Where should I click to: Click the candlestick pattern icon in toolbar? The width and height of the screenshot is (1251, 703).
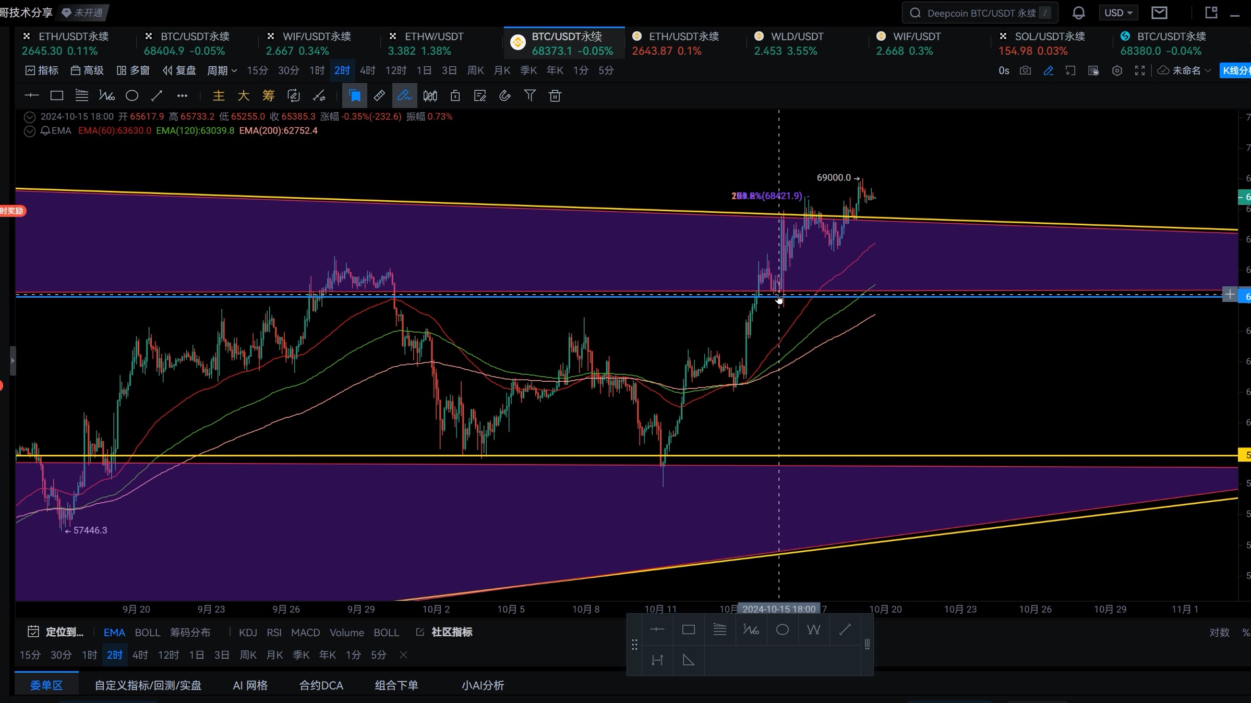tap(430, 95)
